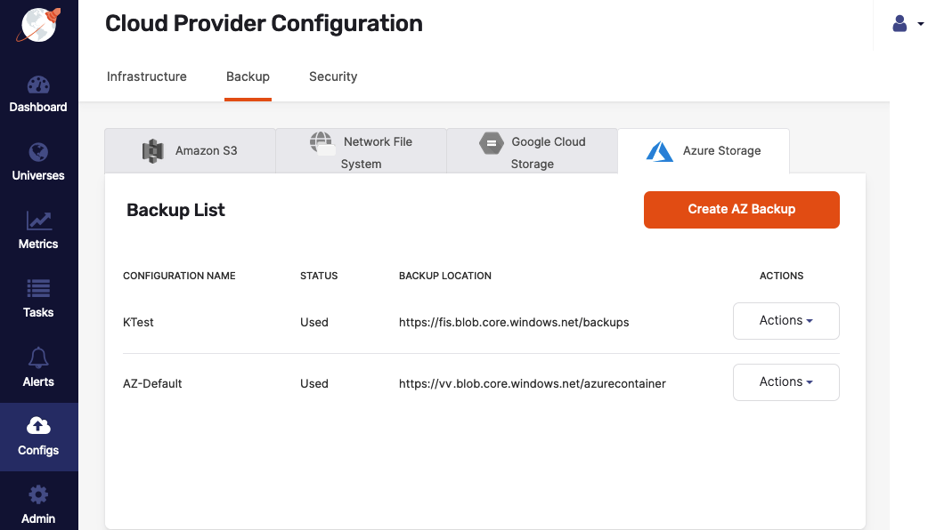Switch to the Security tab
The image size is (928, 530).
333,76
